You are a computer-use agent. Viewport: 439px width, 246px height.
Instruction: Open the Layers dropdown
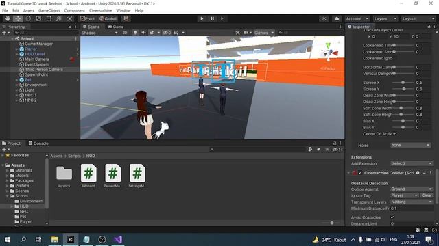[x=385, y=18]
